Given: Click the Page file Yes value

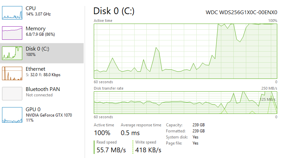Looking at the screenshot, I should (x=195, y=143).
